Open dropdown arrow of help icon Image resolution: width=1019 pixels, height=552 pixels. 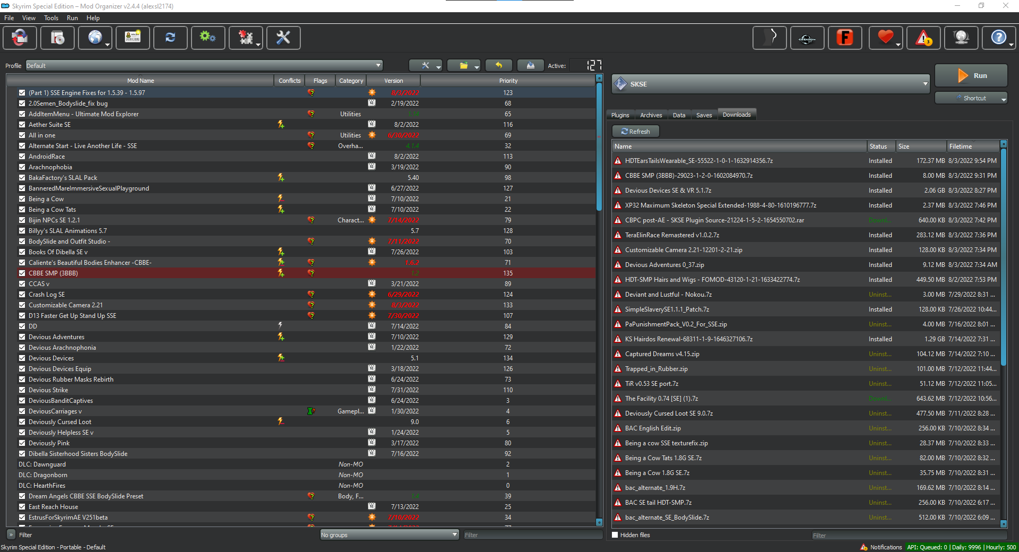1011,45
